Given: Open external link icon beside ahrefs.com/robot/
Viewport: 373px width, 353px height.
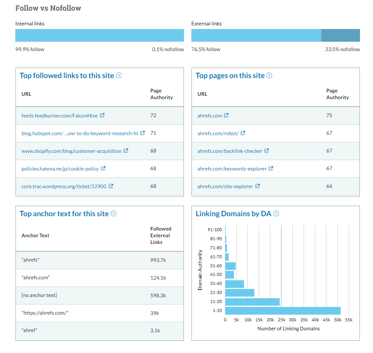Looking at the screenshot, I should tap(243, 133).
